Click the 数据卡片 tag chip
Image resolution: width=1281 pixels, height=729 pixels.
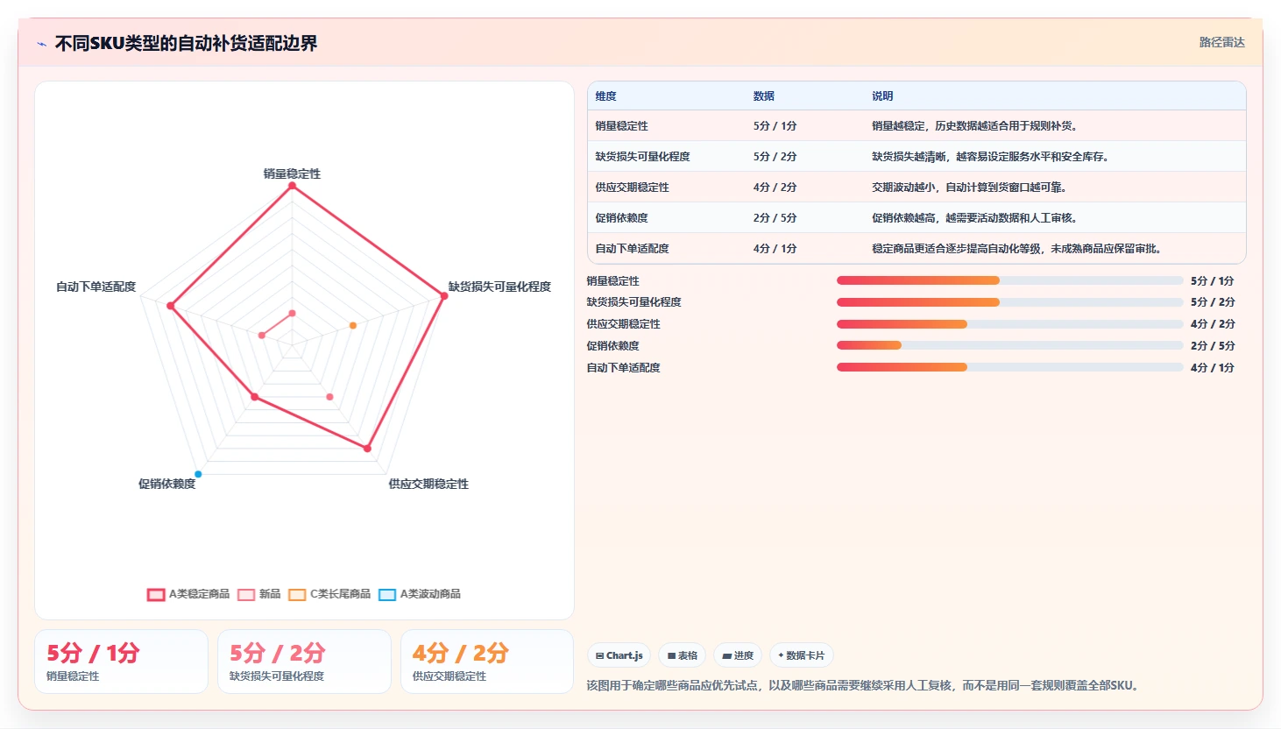point(802,655)
